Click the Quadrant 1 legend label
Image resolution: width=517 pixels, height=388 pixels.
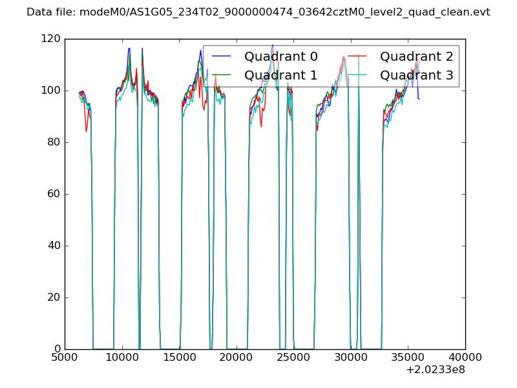coord(280,75)
